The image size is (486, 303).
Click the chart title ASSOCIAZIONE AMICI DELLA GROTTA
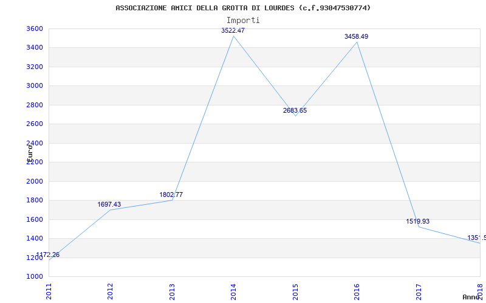point(243,8)
